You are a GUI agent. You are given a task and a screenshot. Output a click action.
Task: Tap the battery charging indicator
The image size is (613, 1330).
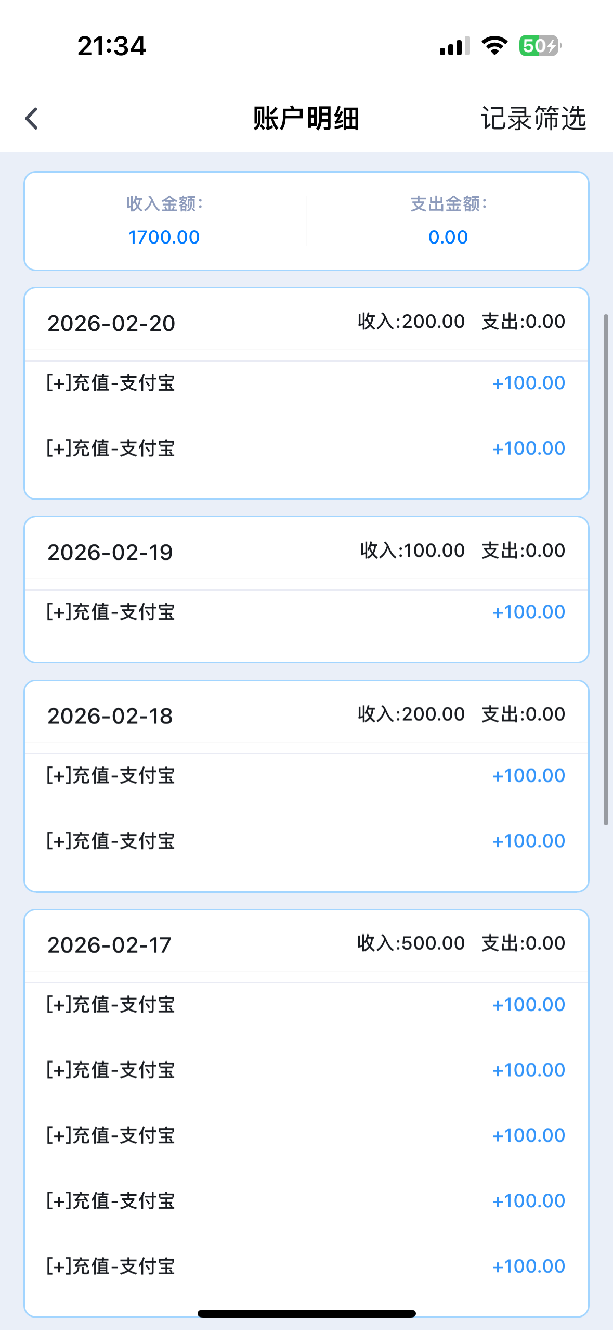pos(540,46)
